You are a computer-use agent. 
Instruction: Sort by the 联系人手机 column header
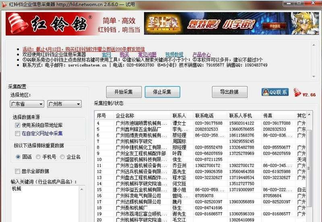tap(244, 116)
